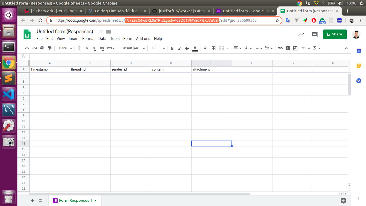Open Google Calendar in the side panel
The image size is (366, 206).
pyautogui.click(x=359, y=51)
